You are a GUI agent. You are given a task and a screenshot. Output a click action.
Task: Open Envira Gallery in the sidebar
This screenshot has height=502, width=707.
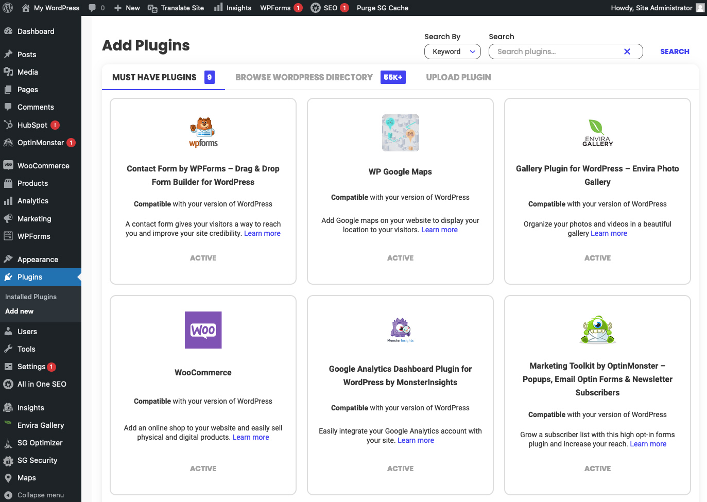(41, 425)
